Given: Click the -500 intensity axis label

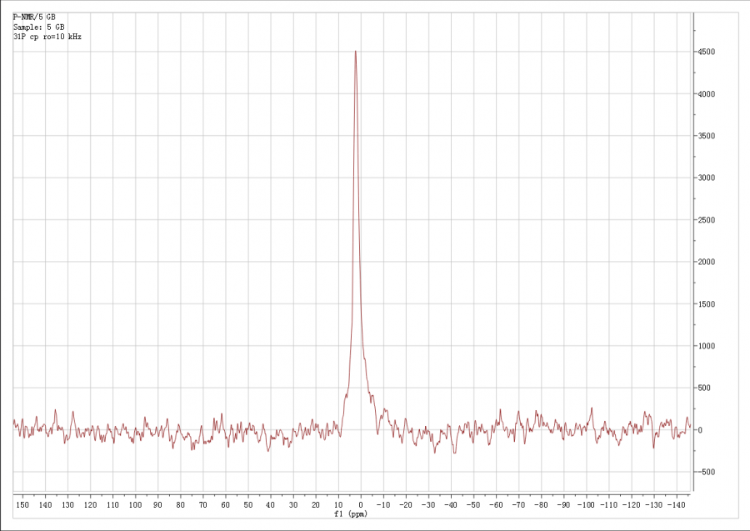Looking at the screenshot, I should coord(706,472).
